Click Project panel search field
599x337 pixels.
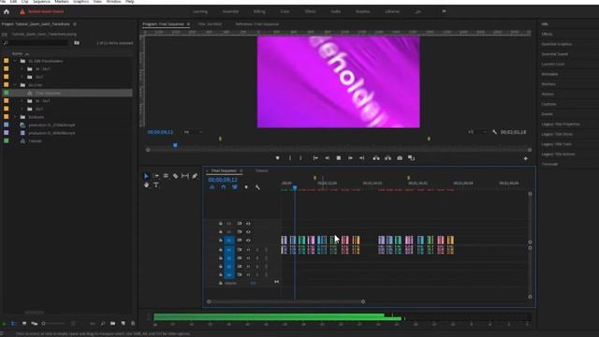37,43
